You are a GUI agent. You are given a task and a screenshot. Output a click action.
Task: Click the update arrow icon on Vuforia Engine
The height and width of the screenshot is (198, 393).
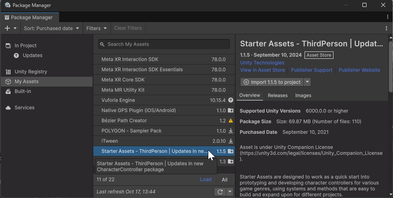tap(231, 100)
